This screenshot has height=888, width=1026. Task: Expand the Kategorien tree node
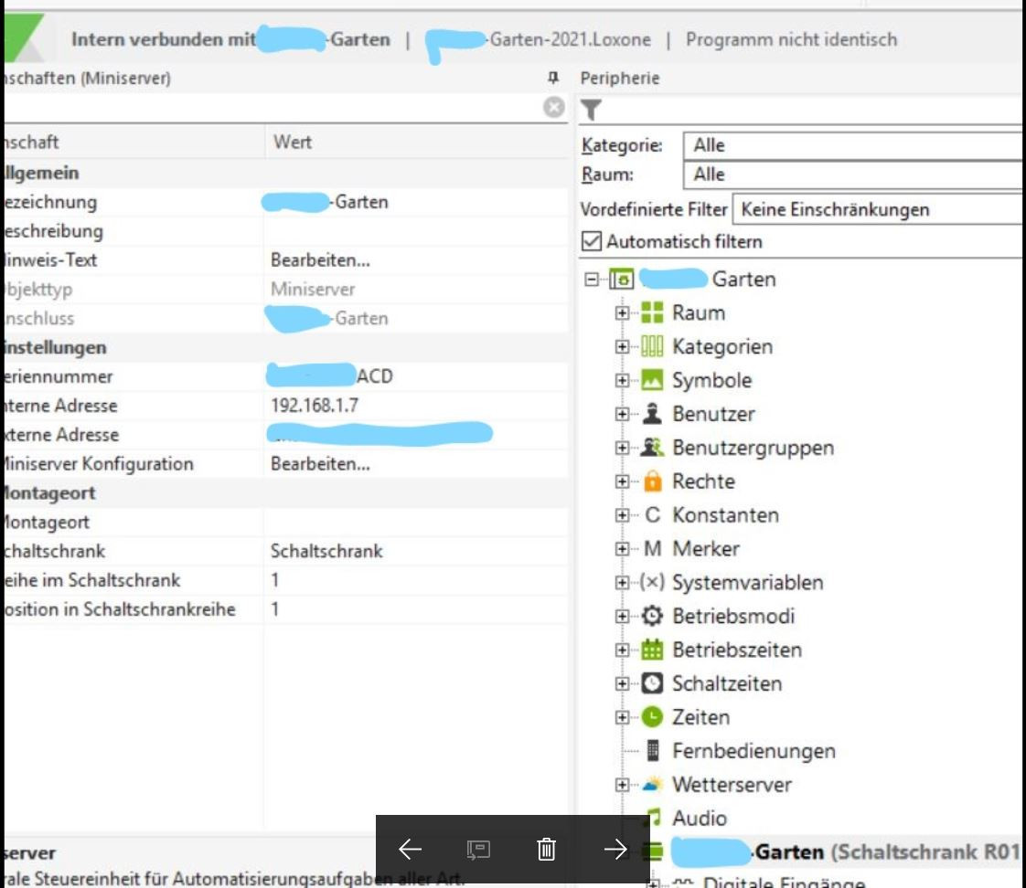pyautogui.click(x=622, y=346)
